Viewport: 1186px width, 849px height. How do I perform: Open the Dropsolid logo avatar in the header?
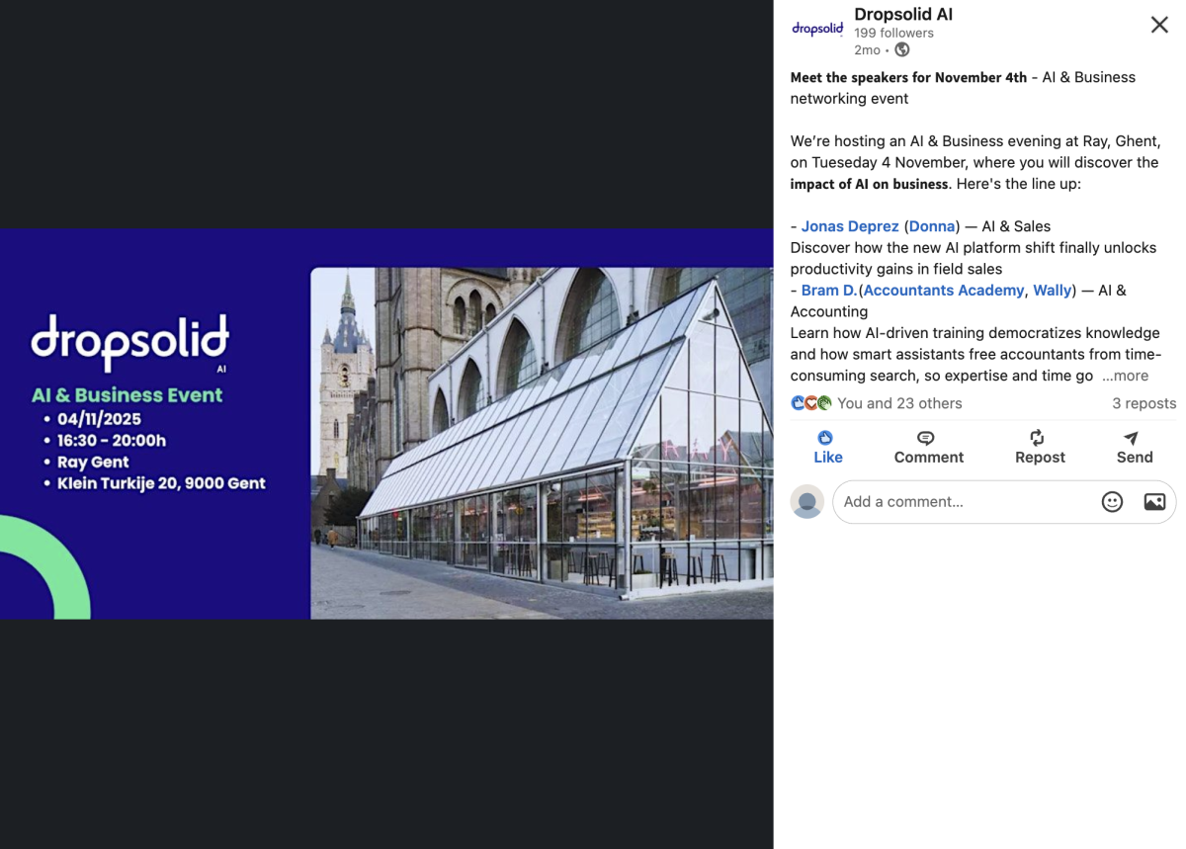[x=817, y=29]
